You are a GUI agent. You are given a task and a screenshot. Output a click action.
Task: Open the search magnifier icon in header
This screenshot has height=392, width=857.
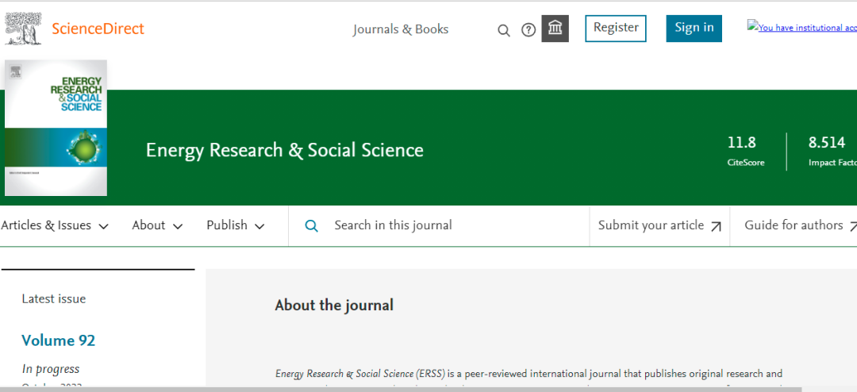tap(503, 30)
